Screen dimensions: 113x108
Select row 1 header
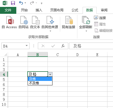click(x=4, y=60)
